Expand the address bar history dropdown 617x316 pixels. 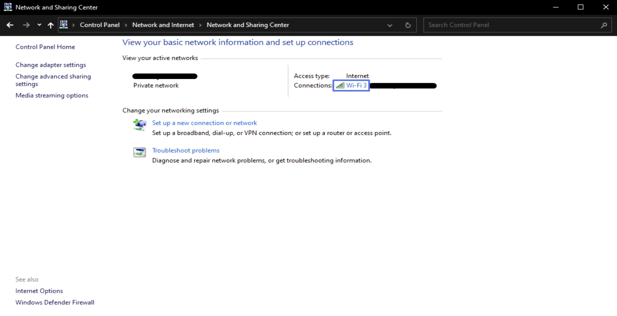(x=389, y=25)
